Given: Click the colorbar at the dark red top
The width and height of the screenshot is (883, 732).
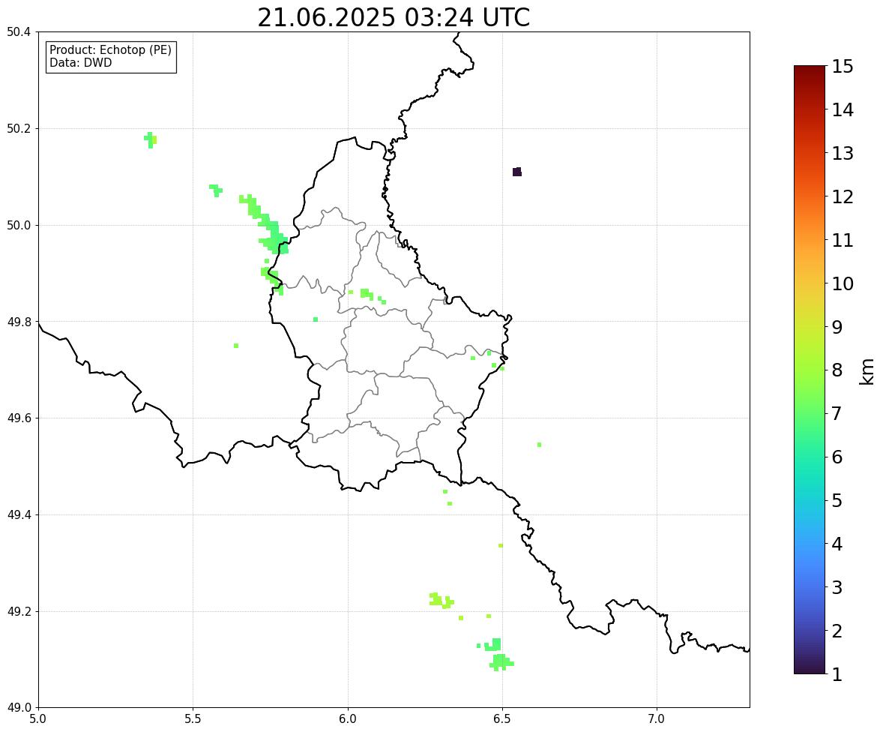Looking at the screenshot, I should click(810, 70).
